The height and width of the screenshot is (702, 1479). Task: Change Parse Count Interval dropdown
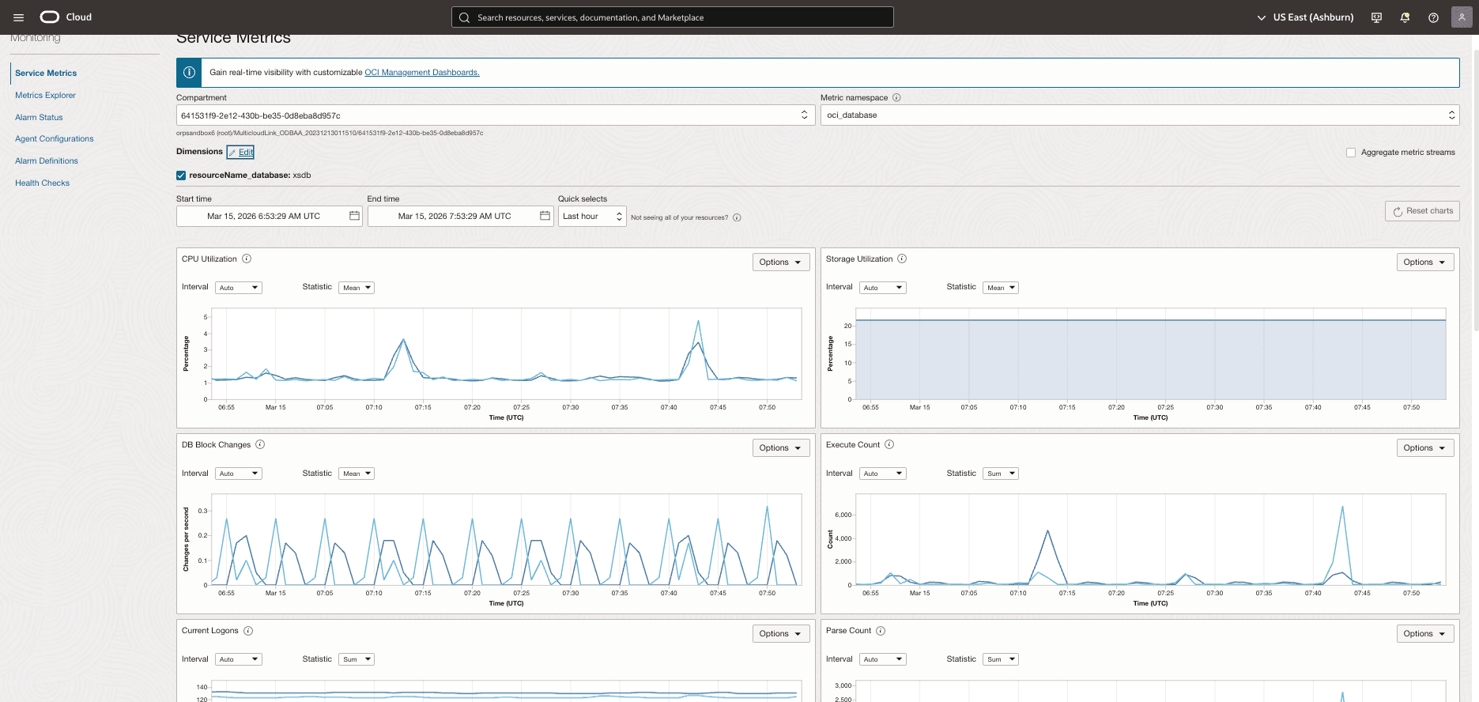click(x=883, y=659)
